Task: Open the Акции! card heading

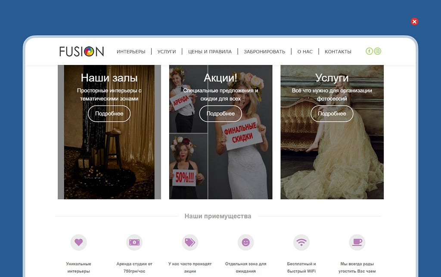Action: point(220,78)
